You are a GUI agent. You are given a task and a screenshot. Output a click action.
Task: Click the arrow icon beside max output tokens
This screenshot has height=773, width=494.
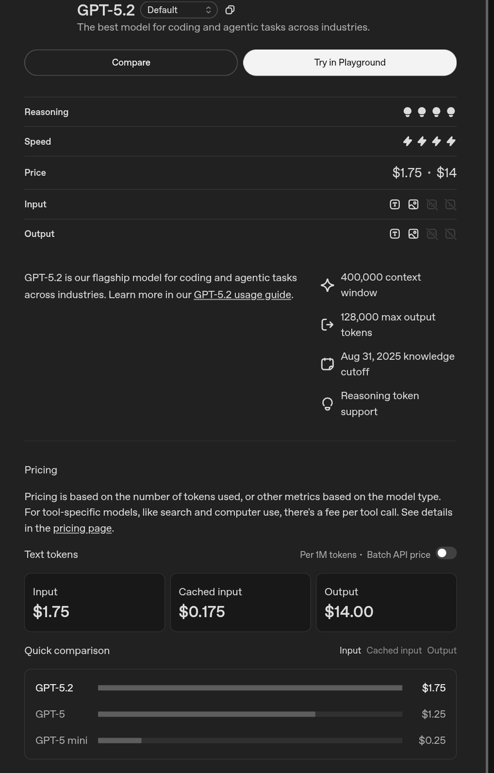(x=327, y=325)
